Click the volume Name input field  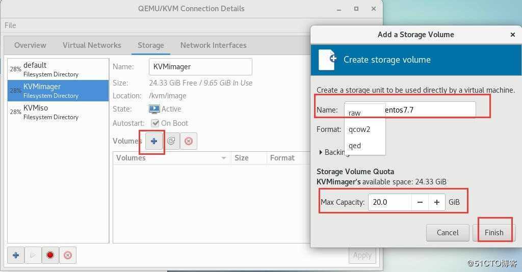[x=410, y=110]
